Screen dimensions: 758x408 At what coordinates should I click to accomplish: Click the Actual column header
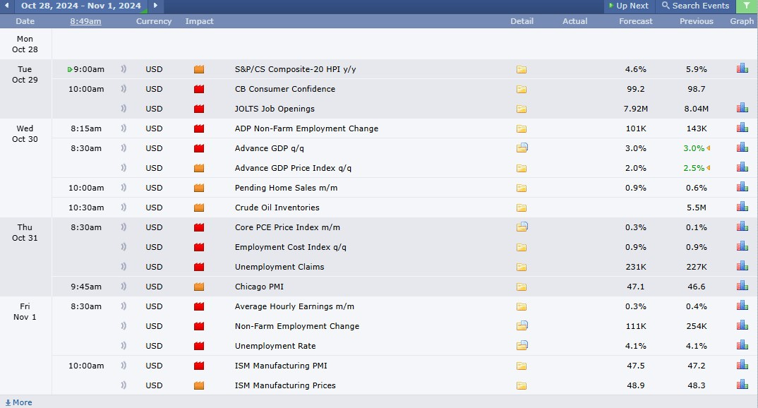pos(574,21)
